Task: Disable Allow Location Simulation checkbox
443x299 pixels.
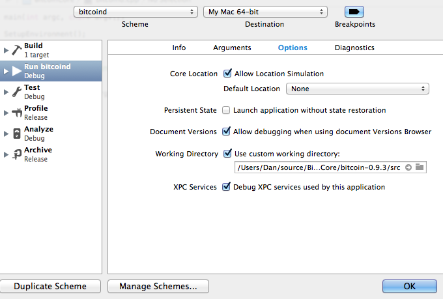Action: [x=227, y=74]
